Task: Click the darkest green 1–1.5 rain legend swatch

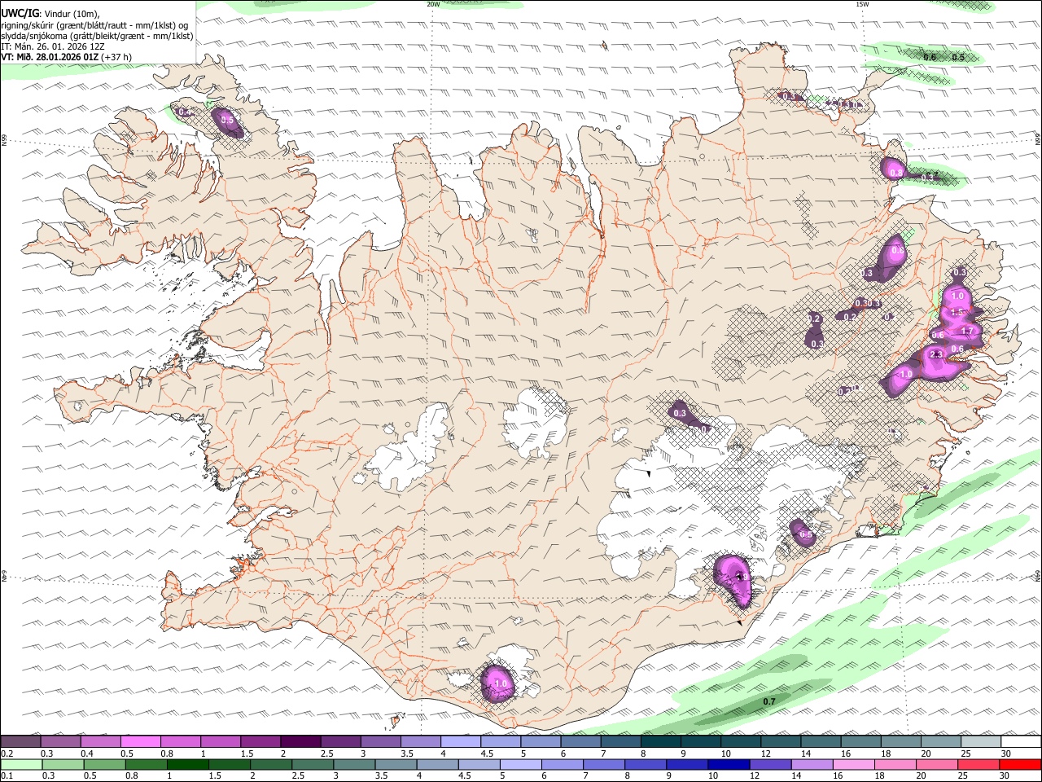Action: tap(187, 765)
